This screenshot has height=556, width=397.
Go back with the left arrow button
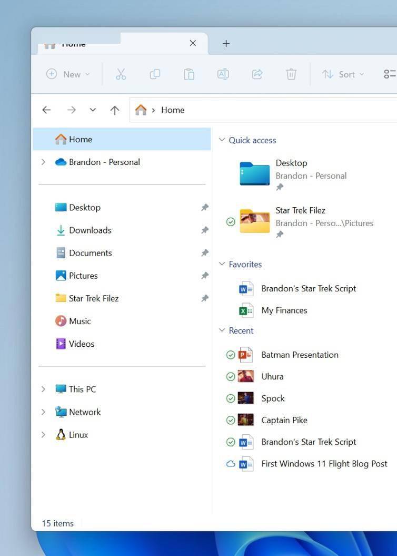click(x=46, y=110)
